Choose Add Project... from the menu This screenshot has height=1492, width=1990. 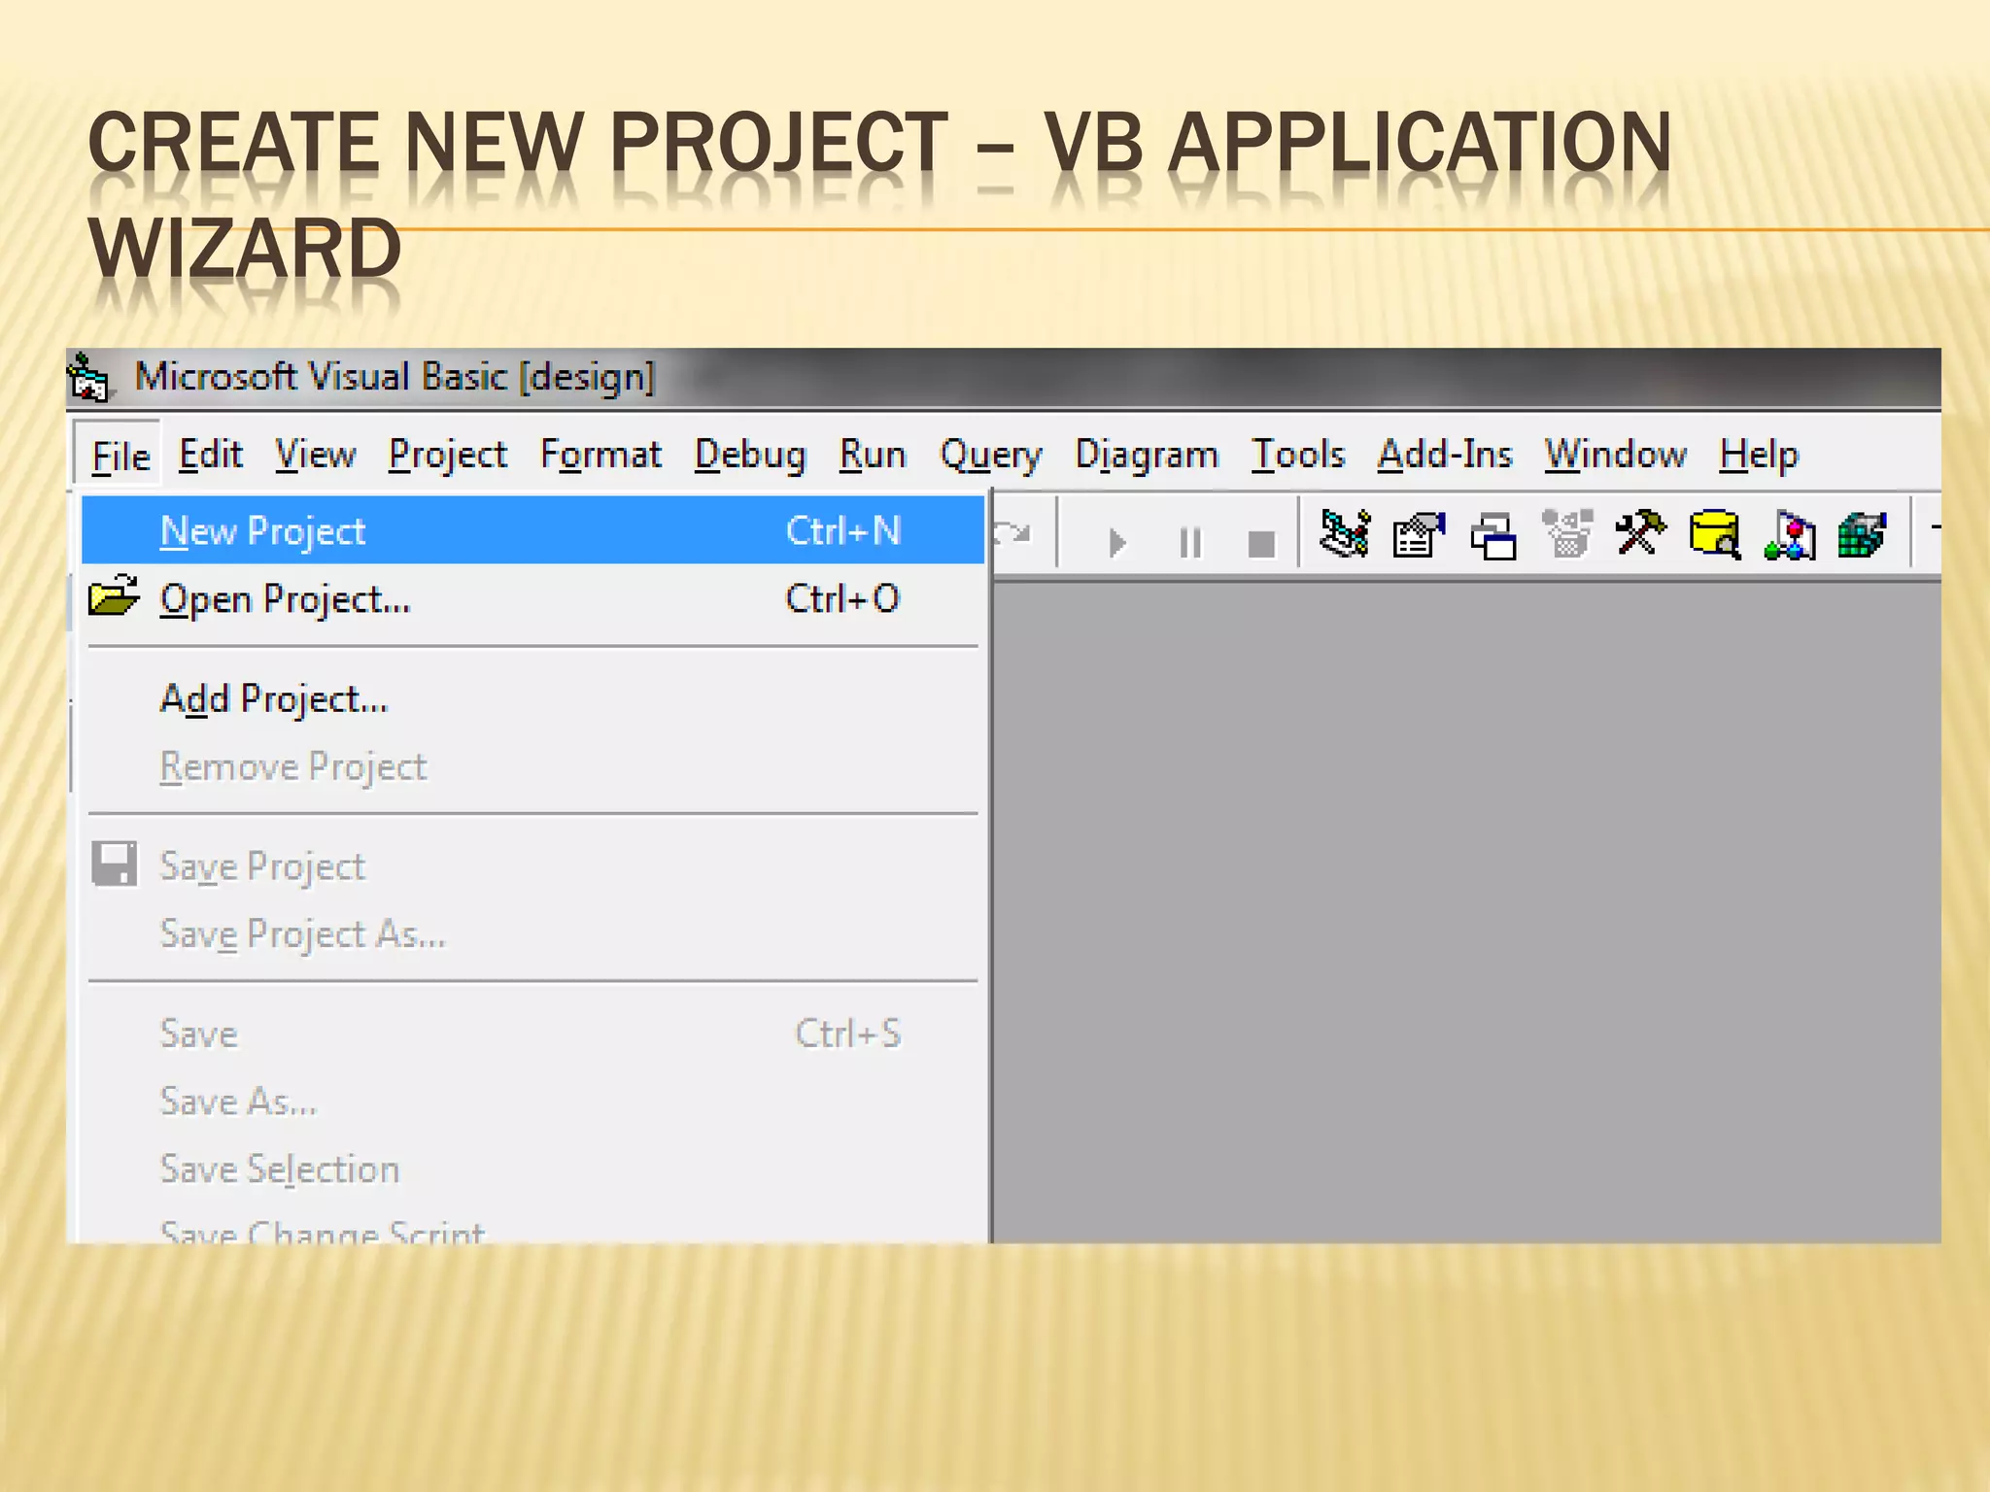tap(274, 699)
